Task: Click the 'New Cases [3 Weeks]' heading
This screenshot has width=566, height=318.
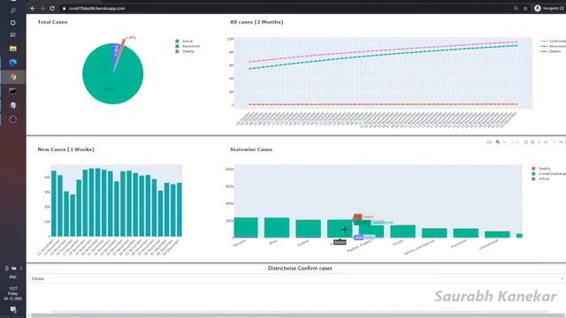Action: pos(65,149)
